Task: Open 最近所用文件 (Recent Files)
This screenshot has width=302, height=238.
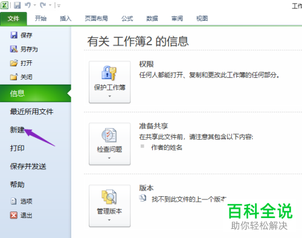Action: tap(31, 112)
